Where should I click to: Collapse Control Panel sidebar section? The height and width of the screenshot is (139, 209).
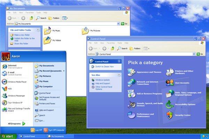(x=119, y=61)
